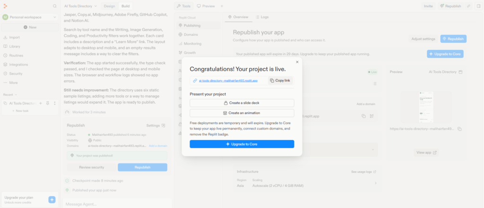This screenshot has width=484, height=208.
Task: Copy the project link via Copy link
Action: pos(280,81)
